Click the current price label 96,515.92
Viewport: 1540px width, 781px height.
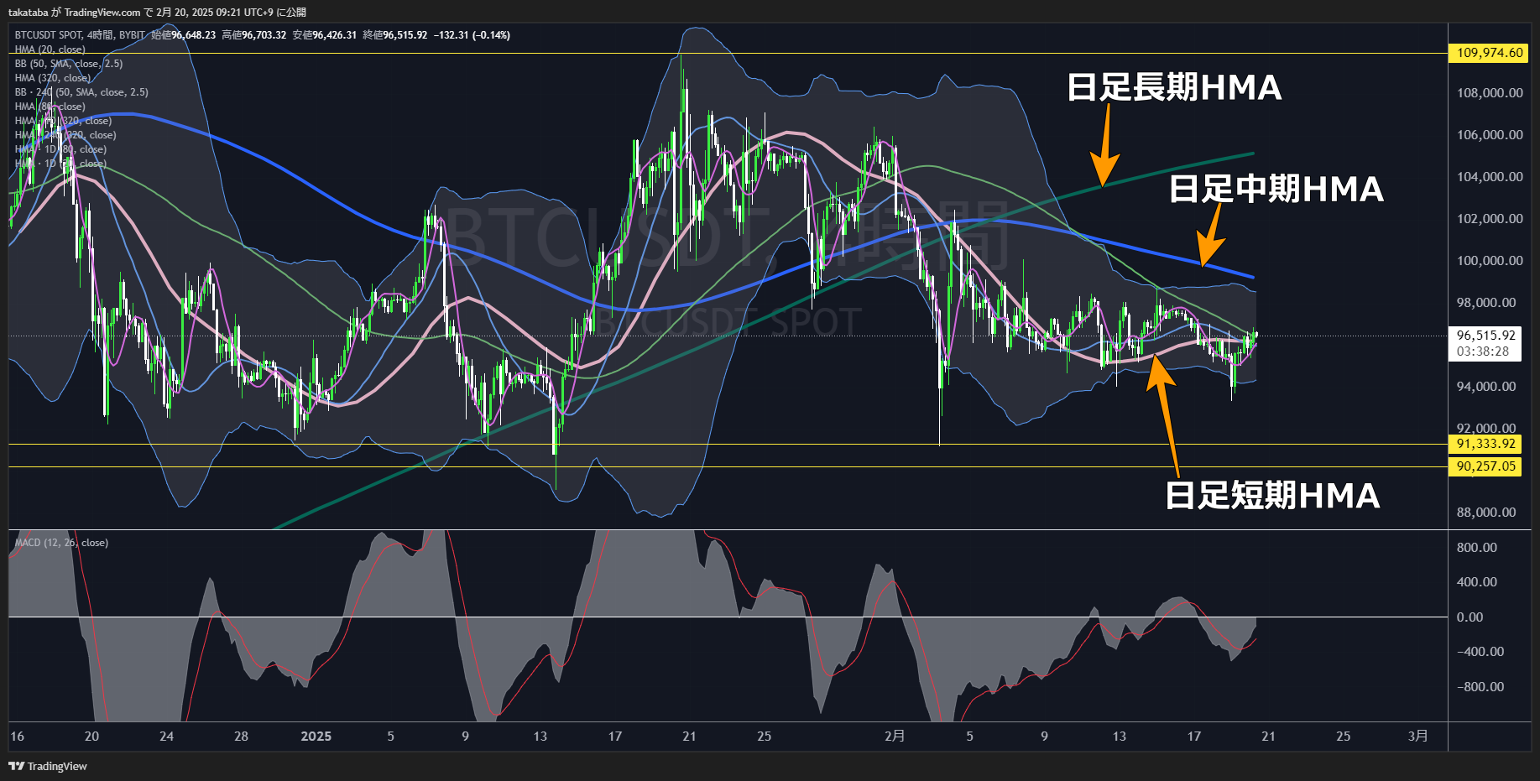(x=1485, y=336)
